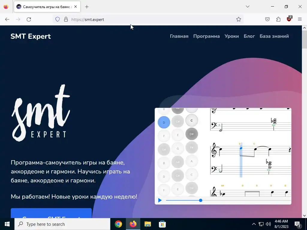This screenshot has height=230, width=307.
Task: Click the address bar showing smt.expert
Action: point(149,19)
